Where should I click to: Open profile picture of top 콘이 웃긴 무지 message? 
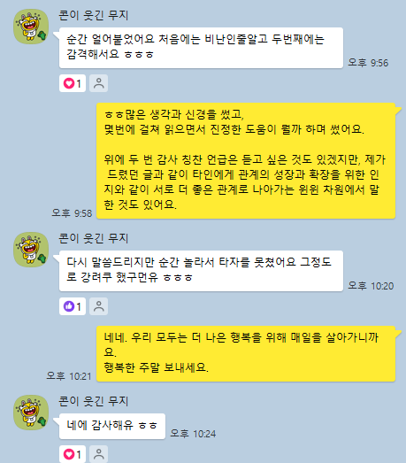pos(31,27)
